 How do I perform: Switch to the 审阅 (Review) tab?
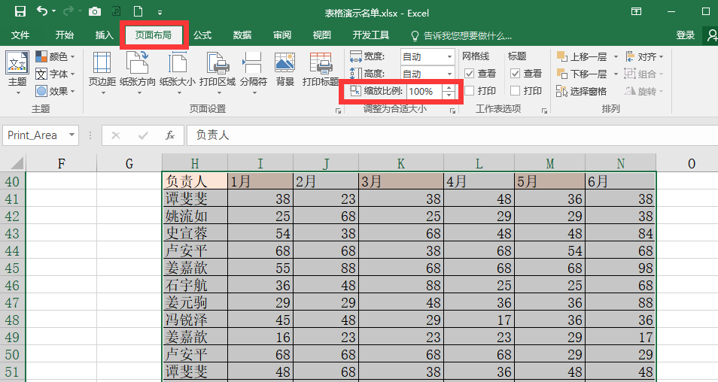pyautogui.click(x=282, y=35)
